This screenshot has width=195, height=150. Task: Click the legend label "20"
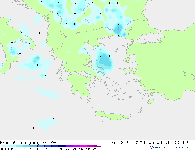point(53,149)
